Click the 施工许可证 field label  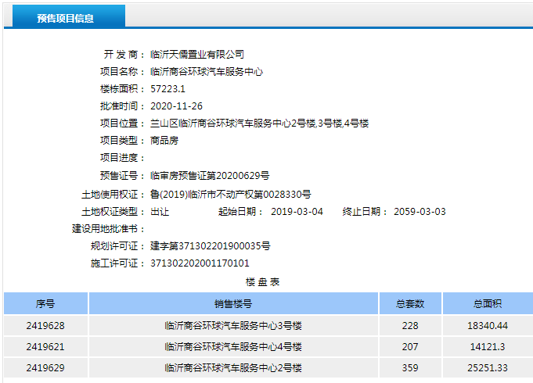pos(117,263)
